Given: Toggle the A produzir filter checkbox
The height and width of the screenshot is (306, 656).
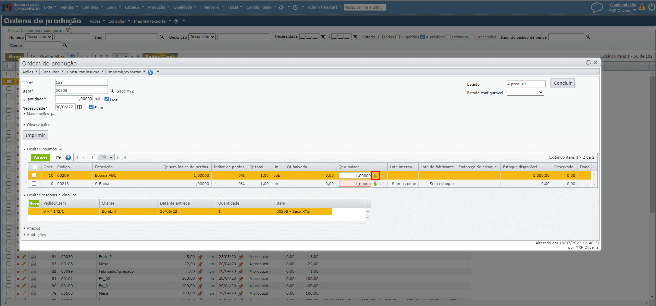Looking at the screenshot, I should (x=422, y=37).
